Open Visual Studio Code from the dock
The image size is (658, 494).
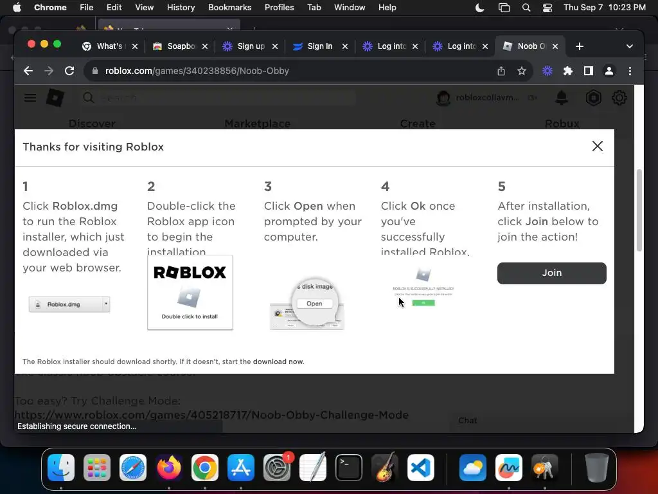click(420, 468)
